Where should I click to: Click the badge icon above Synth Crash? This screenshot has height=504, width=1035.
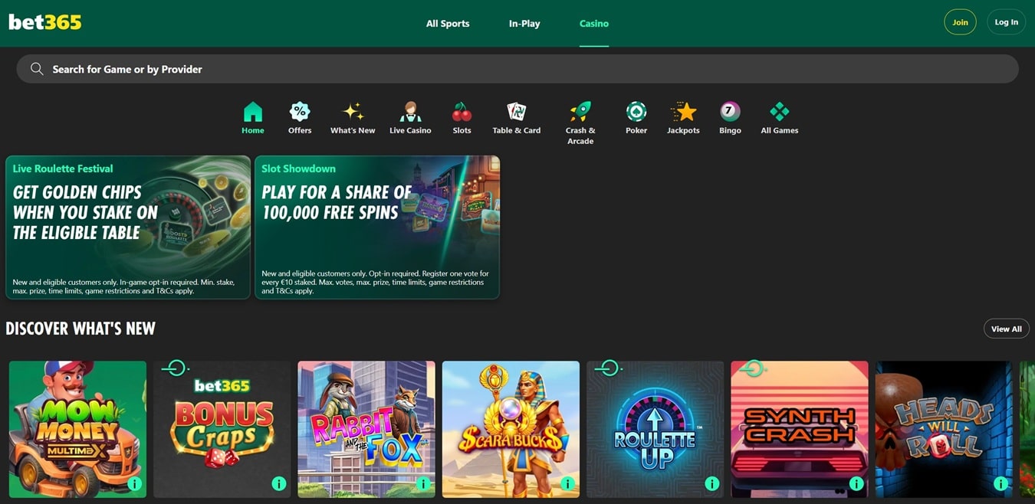[x=753, y=368]
